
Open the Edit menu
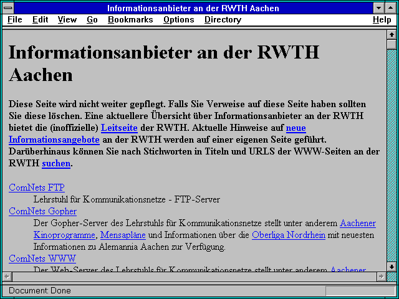40,20
